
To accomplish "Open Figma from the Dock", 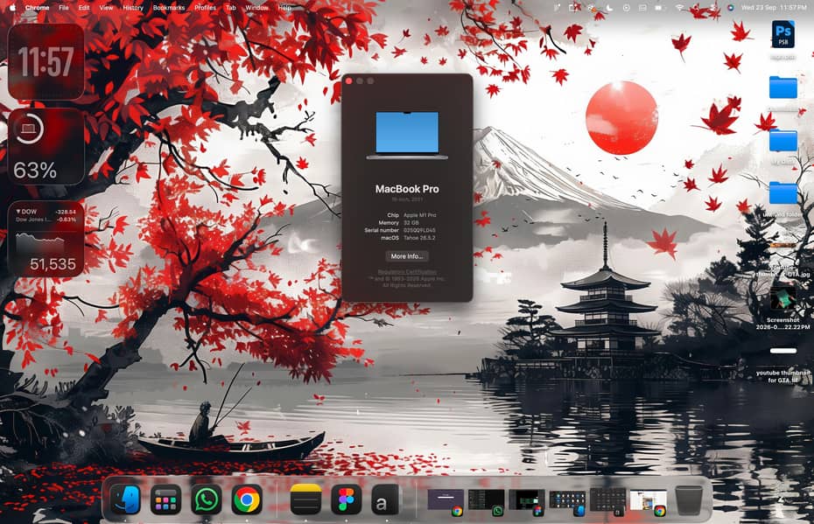I will coord(347,500).
